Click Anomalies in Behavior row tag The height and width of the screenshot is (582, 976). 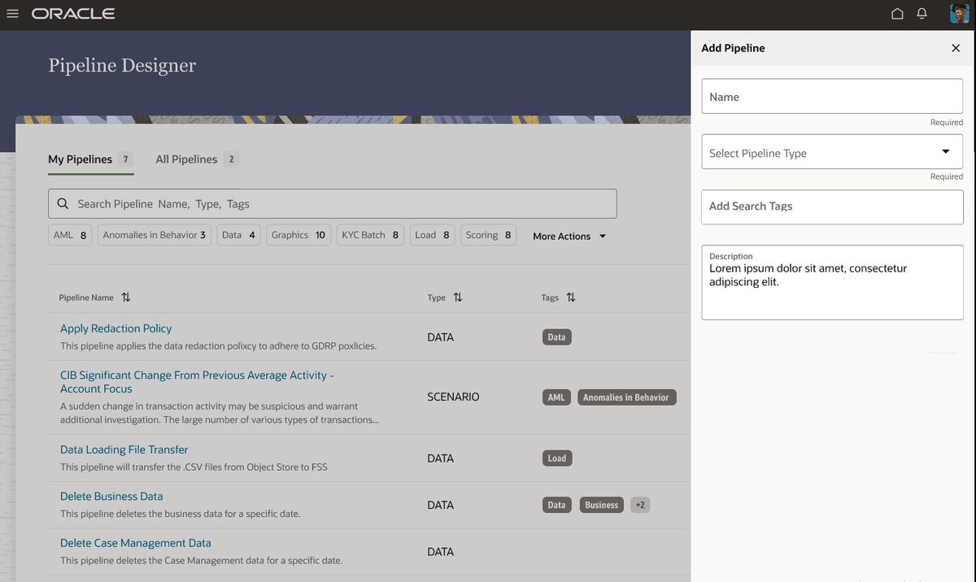(x=626, y=397)
